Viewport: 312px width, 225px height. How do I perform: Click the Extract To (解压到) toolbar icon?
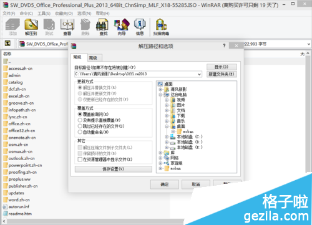(x=31, y=27)
